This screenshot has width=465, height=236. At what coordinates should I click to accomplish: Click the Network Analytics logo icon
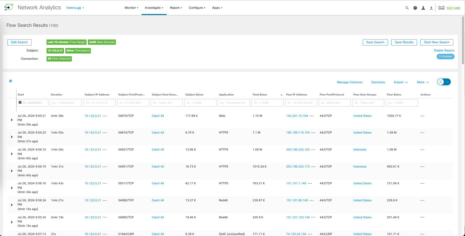point(9,7)
